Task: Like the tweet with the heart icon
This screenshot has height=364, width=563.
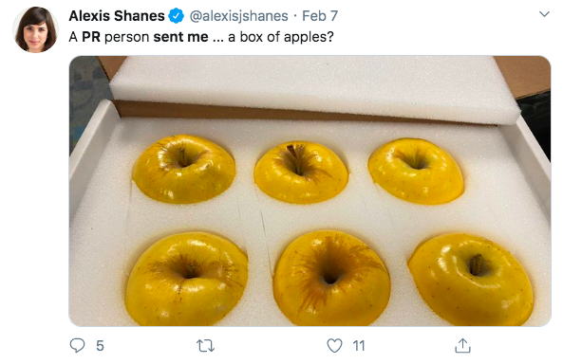Action: coord(334,346)
